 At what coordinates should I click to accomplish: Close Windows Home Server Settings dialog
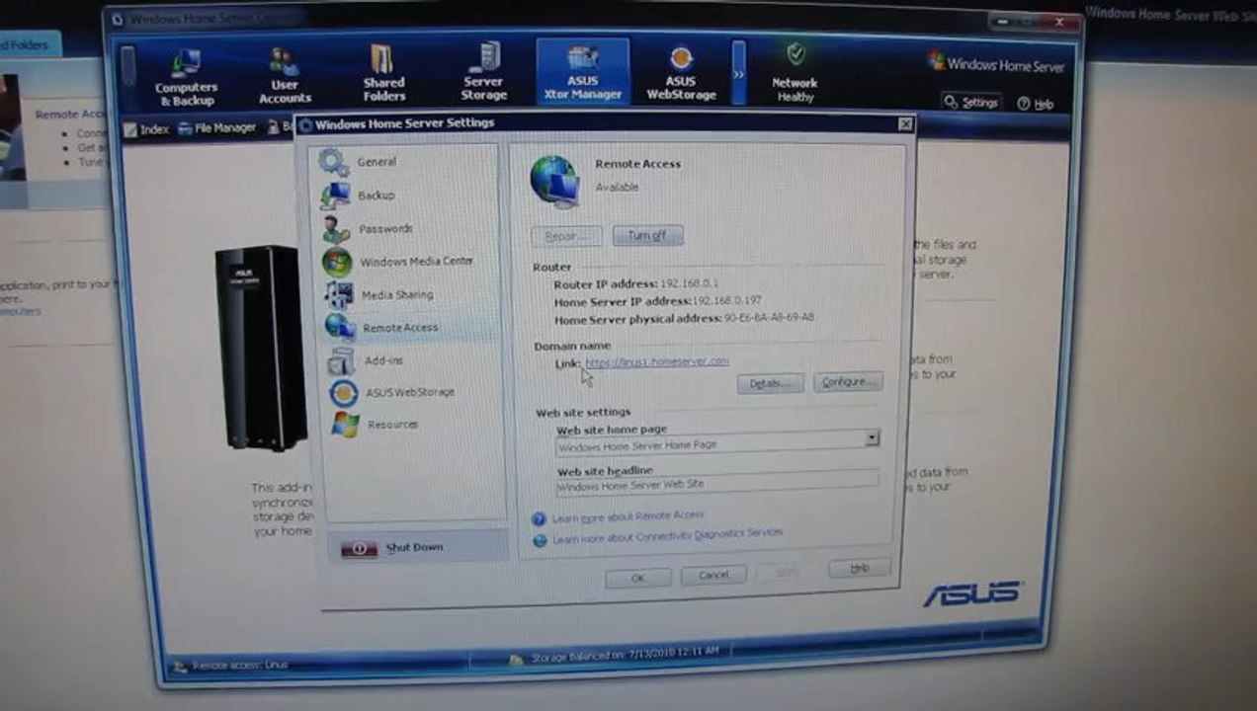click(905, 124)
